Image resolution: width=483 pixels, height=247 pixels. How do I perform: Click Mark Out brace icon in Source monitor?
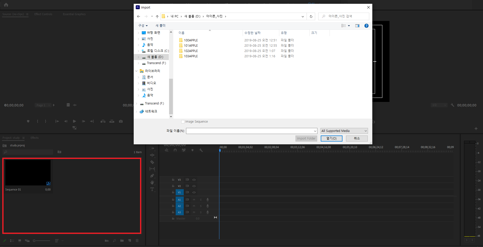pyautogui.click(x=45, y=121)
